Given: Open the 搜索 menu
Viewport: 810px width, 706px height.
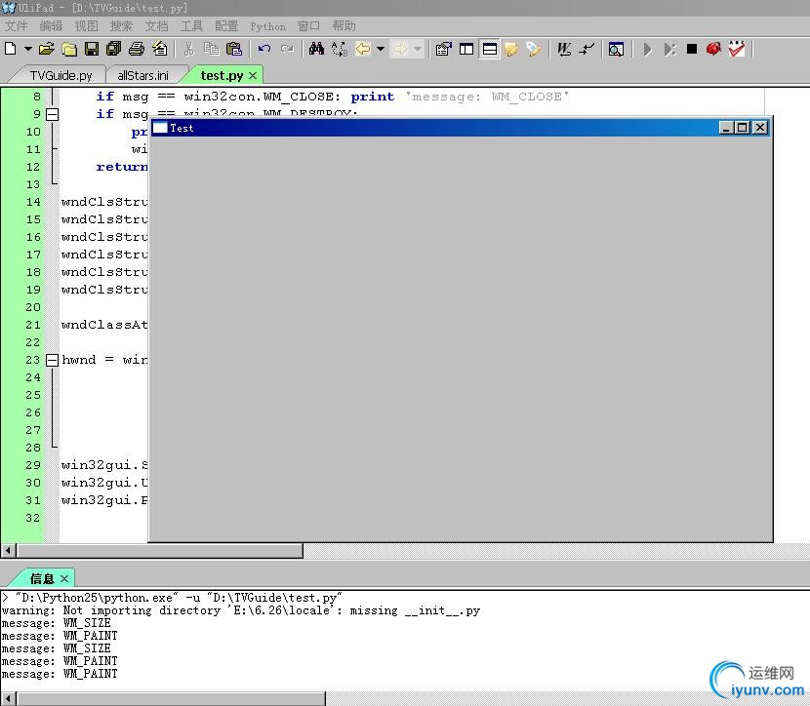Looking at the screenshot, I should [121, 25].
